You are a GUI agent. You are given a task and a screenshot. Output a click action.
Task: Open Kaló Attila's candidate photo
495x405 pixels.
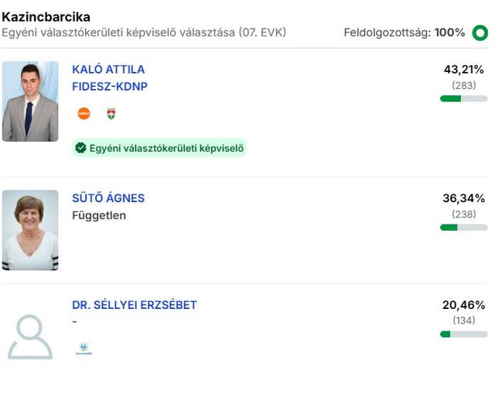click(30, 101)
